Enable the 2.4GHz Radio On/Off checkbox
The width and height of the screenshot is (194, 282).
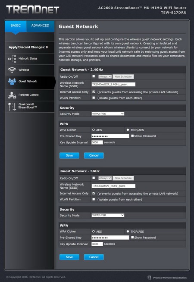[x=94, y=76]
